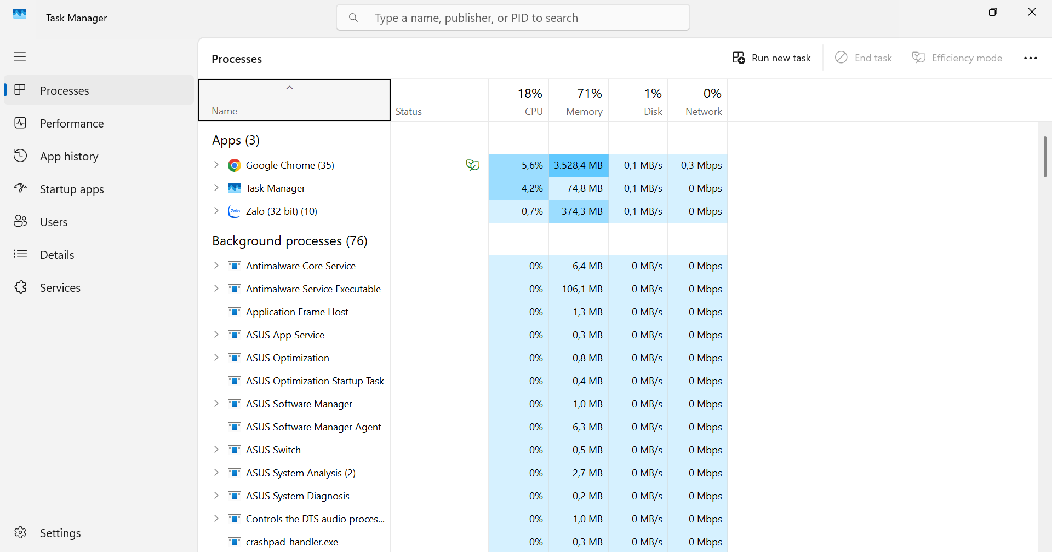Sort processes by Network column
This screenshot has width=1052, height=552.
coord(697,100)
